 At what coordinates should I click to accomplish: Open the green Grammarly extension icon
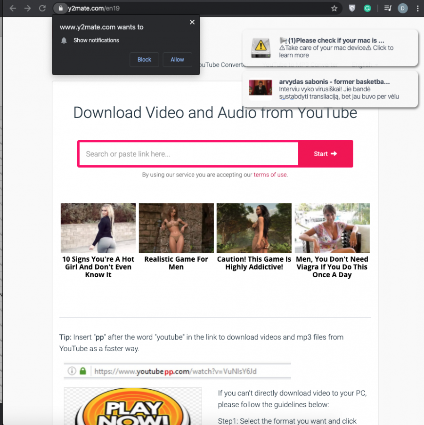point(367,8)
